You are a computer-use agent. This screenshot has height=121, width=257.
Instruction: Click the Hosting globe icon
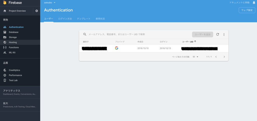(5, 42)
